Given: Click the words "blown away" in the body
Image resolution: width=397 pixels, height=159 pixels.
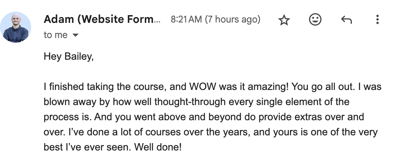Looking at the screenshot, I should [64, 102].
